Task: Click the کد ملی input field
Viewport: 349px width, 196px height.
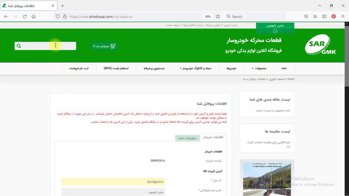Action: point(113,182)
